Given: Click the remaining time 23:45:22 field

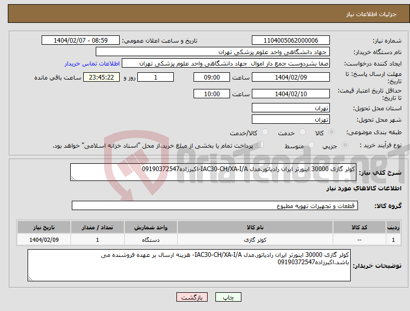Looking at the screenshot, I should coord(101,77).
